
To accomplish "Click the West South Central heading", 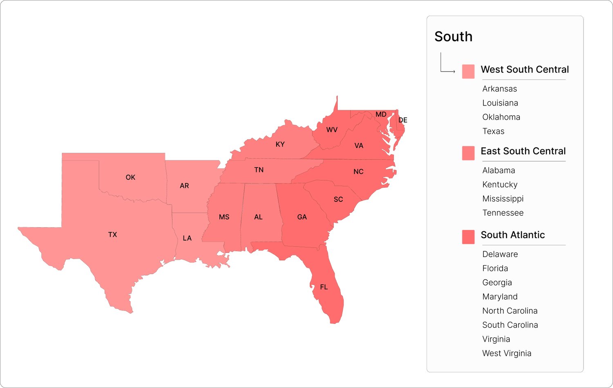I will (525, 70).
